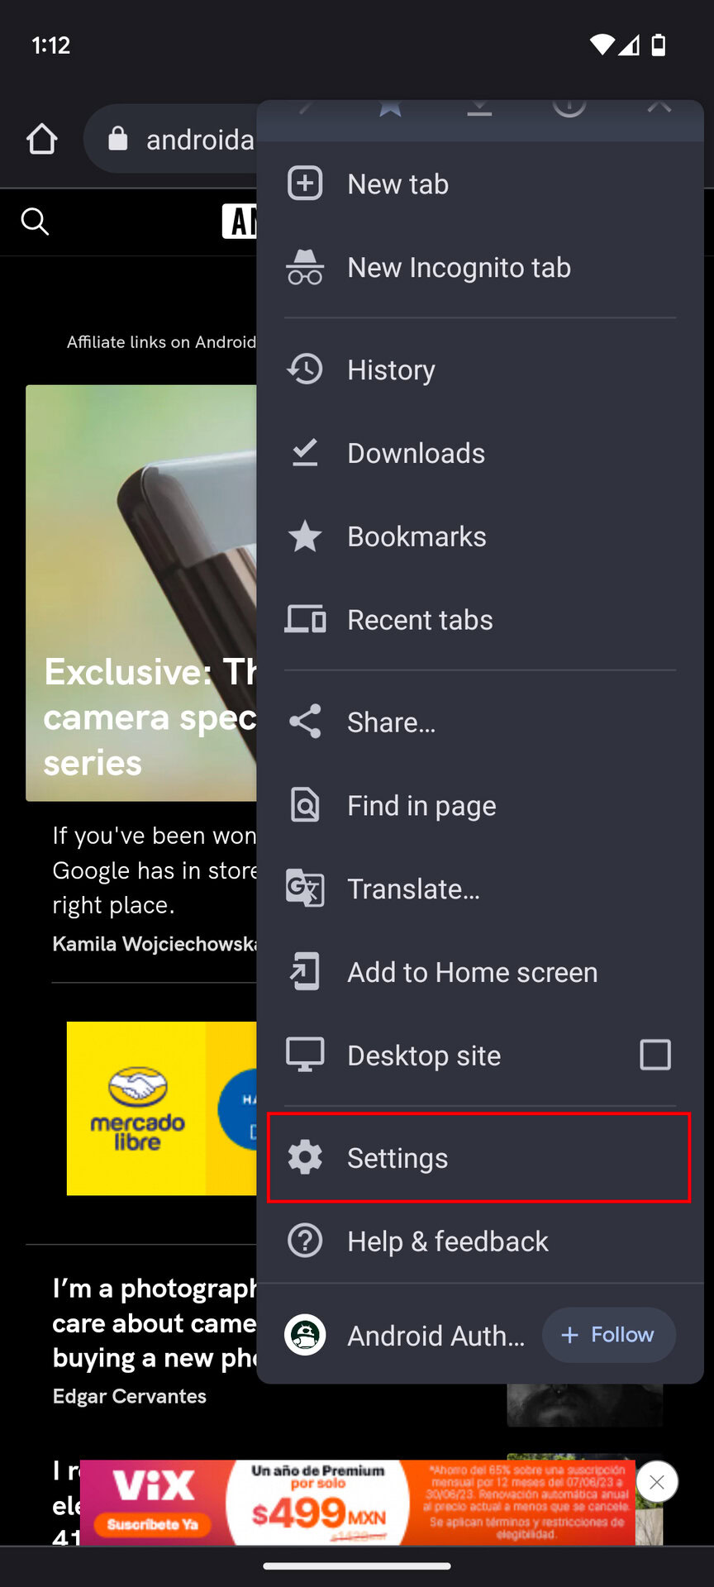Select Add to Home screen
This screenshot has width=714, height=1587.
[480, 972]
